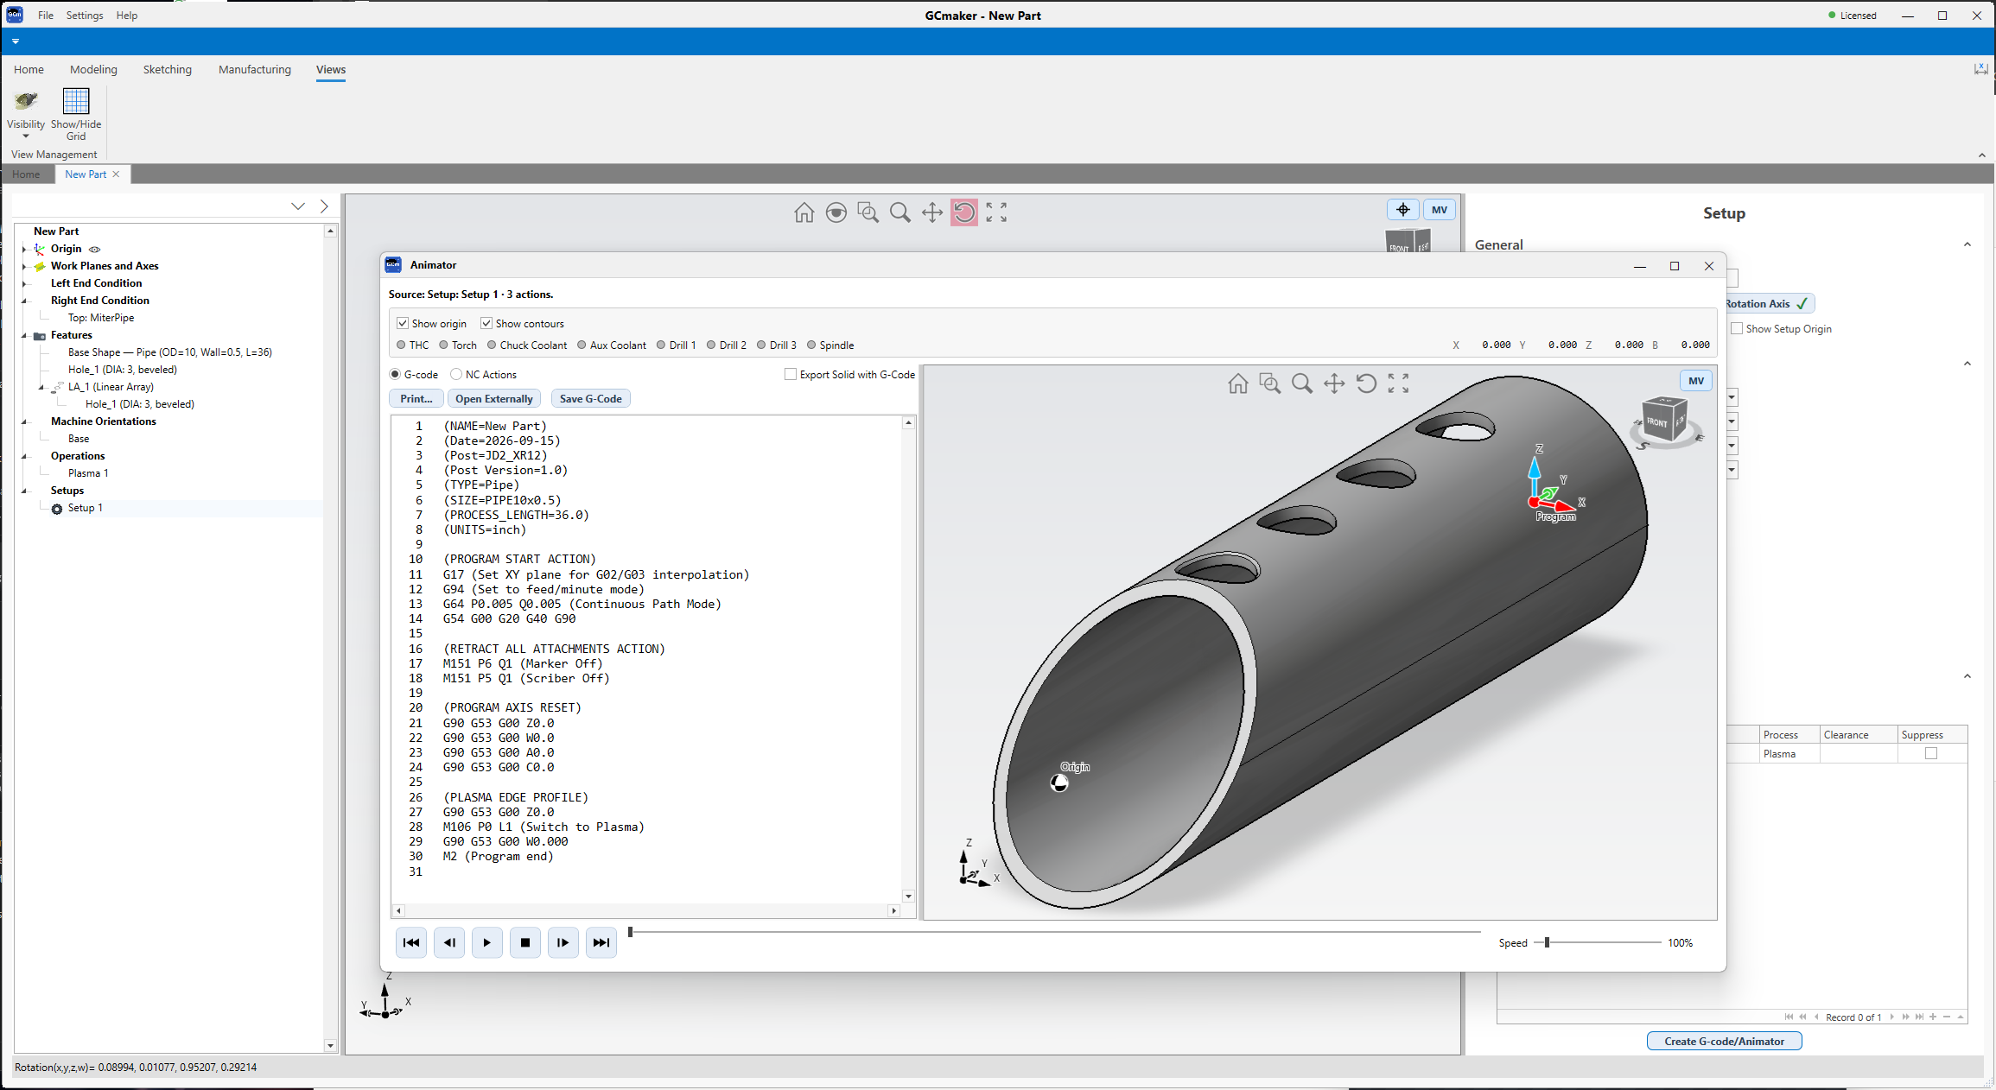This screenshot has width=1996, height=1090.
Task: Click the Save G-Code button
Action: tap(591, 398)
